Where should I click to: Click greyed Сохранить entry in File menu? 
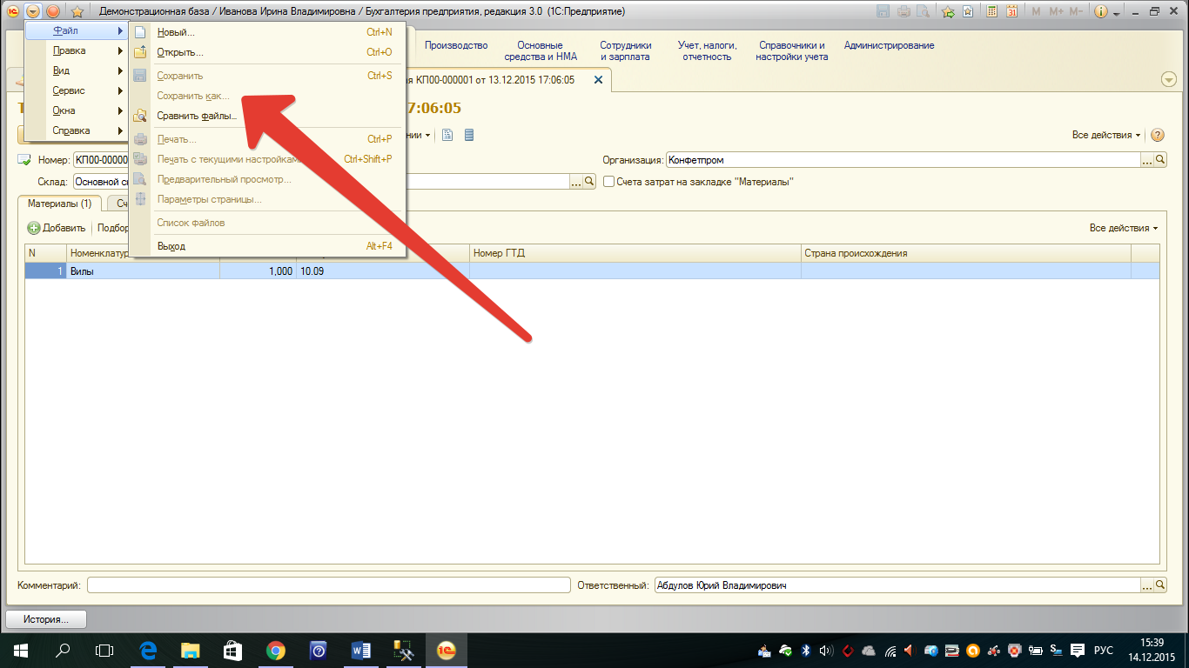point(267,76)
